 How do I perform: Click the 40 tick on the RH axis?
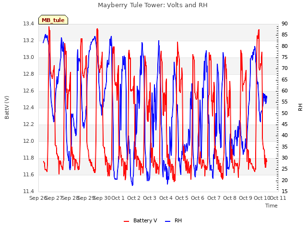[284, 136]
